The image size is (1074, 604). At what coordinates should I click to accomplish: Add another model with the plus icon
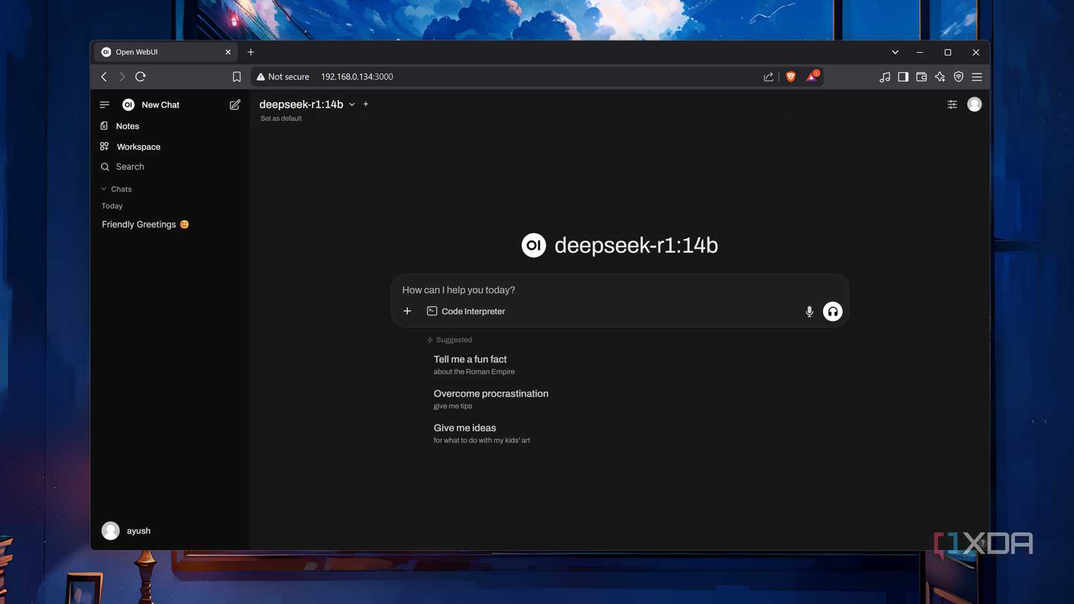pos(366,104)
